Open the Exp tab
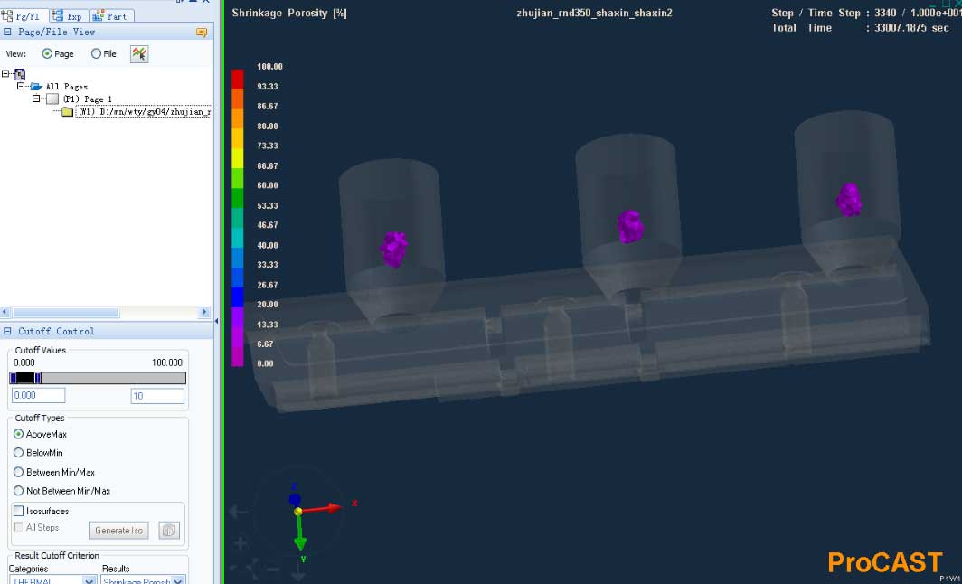This screenshot has height=584, width=962. point(68,16)
